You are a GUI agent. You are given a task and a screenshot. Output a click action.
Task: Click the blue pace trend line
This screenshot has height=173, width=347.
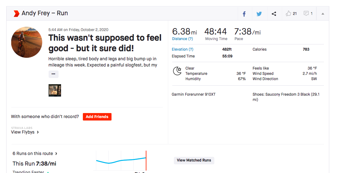point(121,161)
